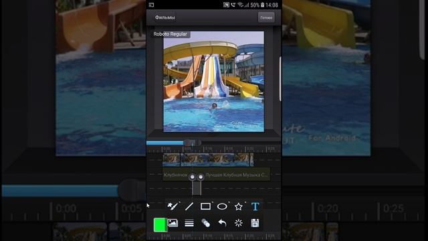
Task: Open the line thickness options icon
Action: coord(189,223)
